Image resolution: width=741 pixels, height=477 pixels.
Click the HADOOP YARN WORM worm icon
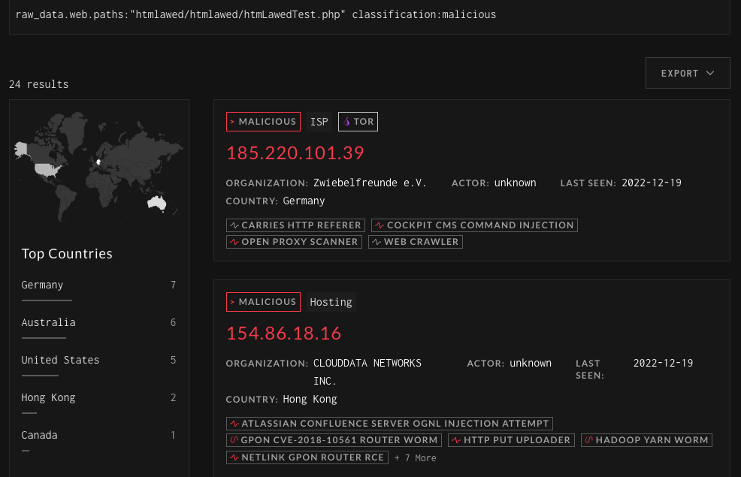click(588, 439)
